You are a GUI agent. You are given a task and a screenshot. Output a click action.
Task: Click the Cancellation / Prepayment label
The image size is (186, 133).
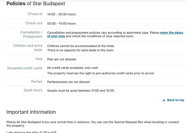click(x=31, y=34)
